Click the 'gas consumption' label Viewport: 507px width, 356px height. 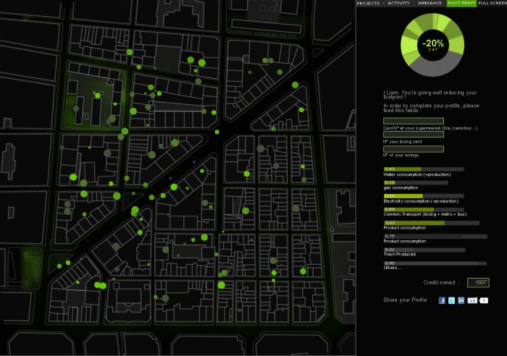pyautogui.click(x=401, y=187)
